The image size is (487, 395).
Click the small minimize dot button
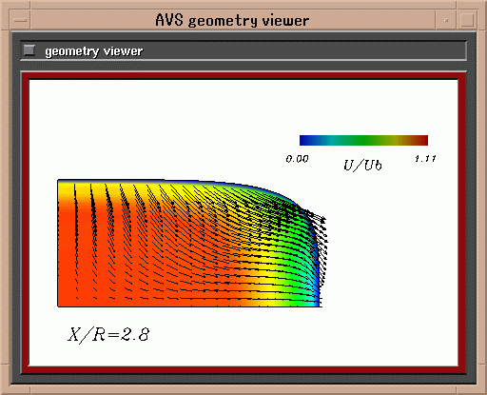point(446,20)
